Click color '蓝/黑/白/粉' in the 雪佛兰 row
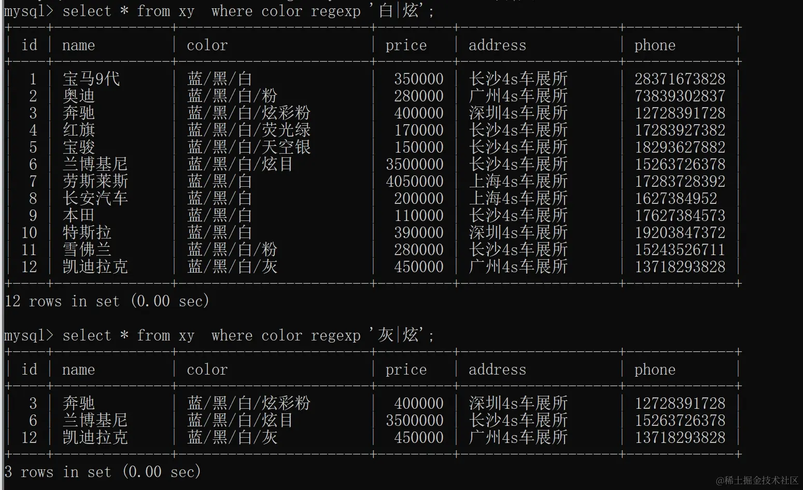The width and height of the screenshot is (803, 490). point(232,249)
